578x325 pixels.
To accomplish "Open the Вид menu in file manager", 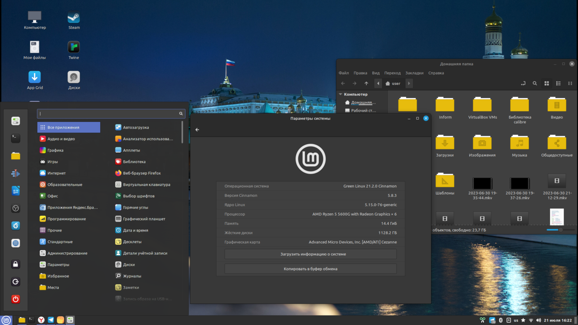I will pyautogui.click(x=376, y=73).
